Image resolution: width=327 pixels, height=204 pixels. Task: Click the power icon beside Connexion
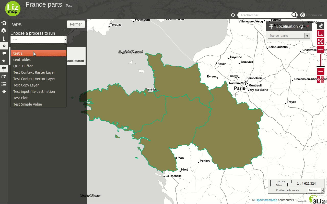(x=302, y=15)
